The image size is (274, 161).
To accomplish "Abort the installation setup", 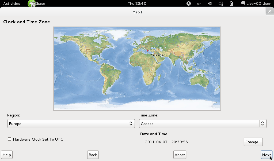I will click(180, 155).
